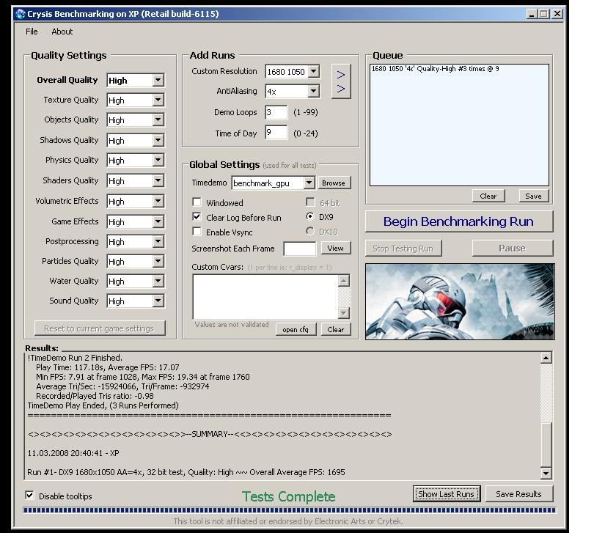Uncheck Disable tooltips checkbox
The height and width of the screenshot is (533, 616).
[x=29, y=496]
